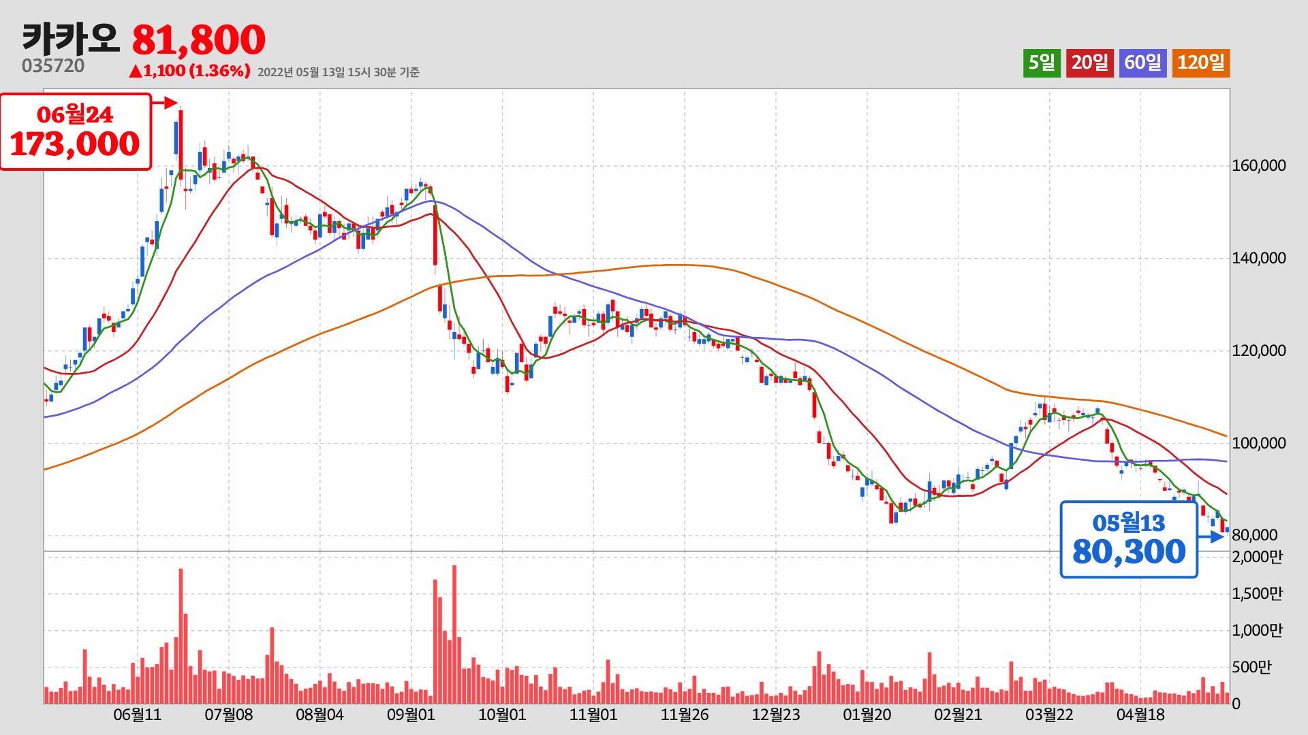Click the 08월04 date axis label
Viewport: 1308px width, 735px height.
[x=320, y=715]
